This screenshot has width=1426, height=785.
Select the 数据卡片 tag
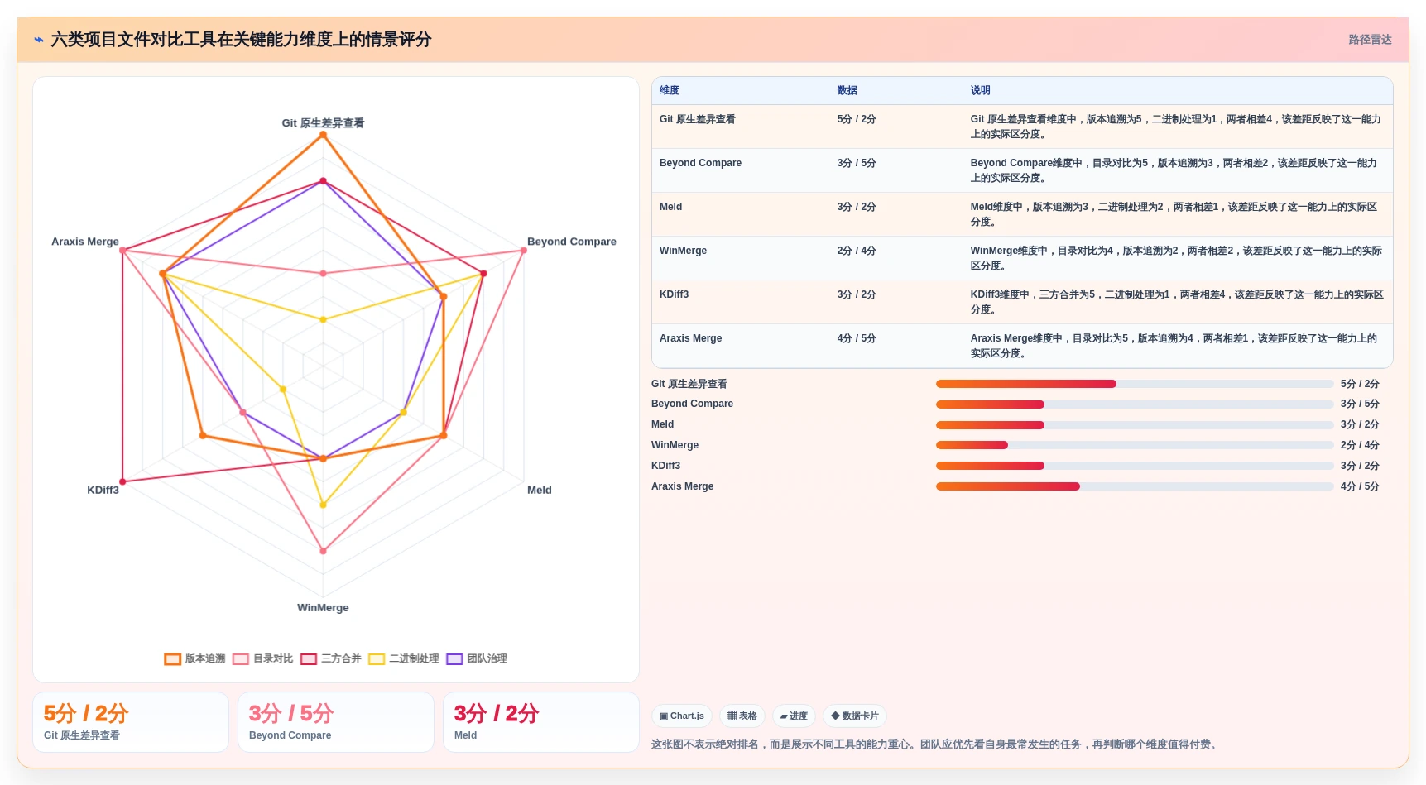[x=855, y=716]
